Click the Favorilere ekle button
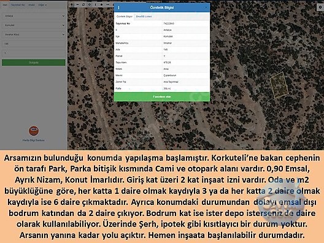 pyautogui.click(x=162, y=97)
